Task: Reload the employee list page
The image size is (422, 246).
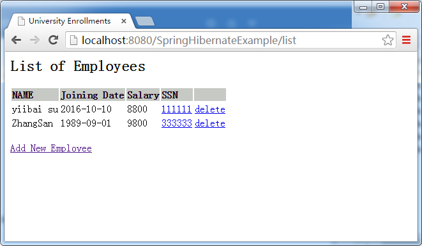Action: click(53, 40)
